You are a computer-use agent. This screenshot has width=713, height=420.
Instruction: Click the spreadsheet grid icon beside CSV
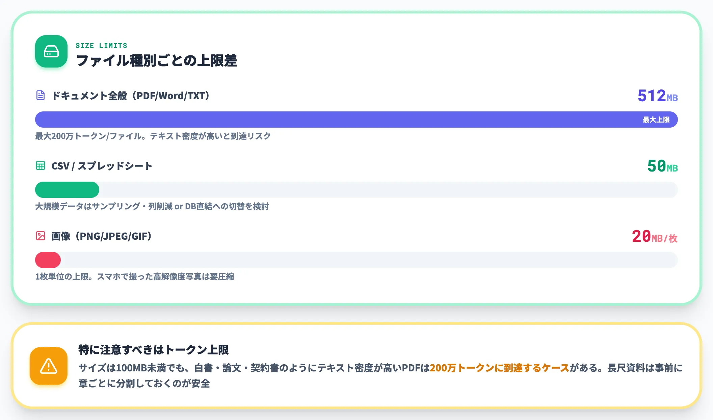41,166
